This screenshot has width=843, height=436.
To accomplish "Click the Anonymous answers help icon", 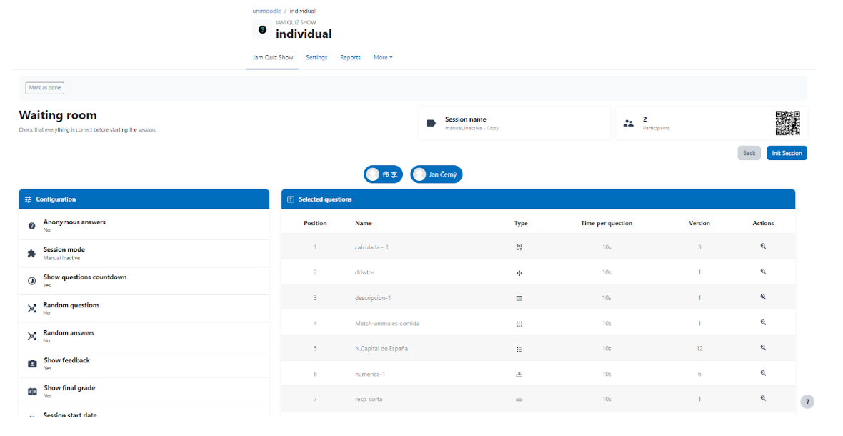I will [31, 226].
